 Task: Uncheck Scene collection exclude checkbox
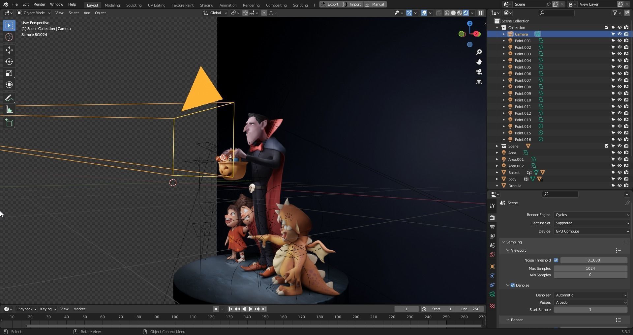(606, 146)
